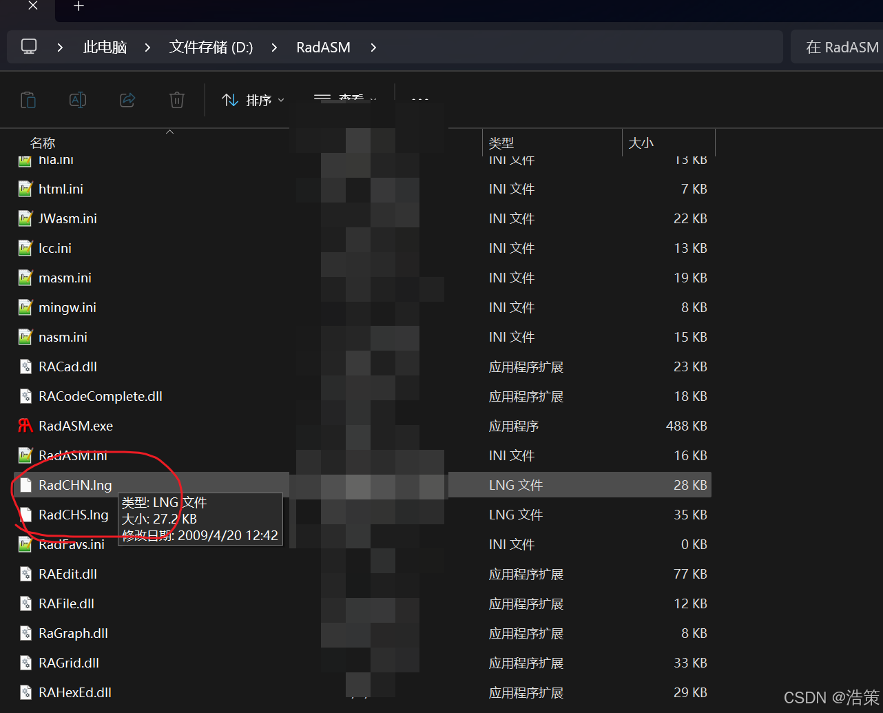Select RAFile.dll file icon
Viewport: 883px width, 713px height.
(x=25, y=603)
